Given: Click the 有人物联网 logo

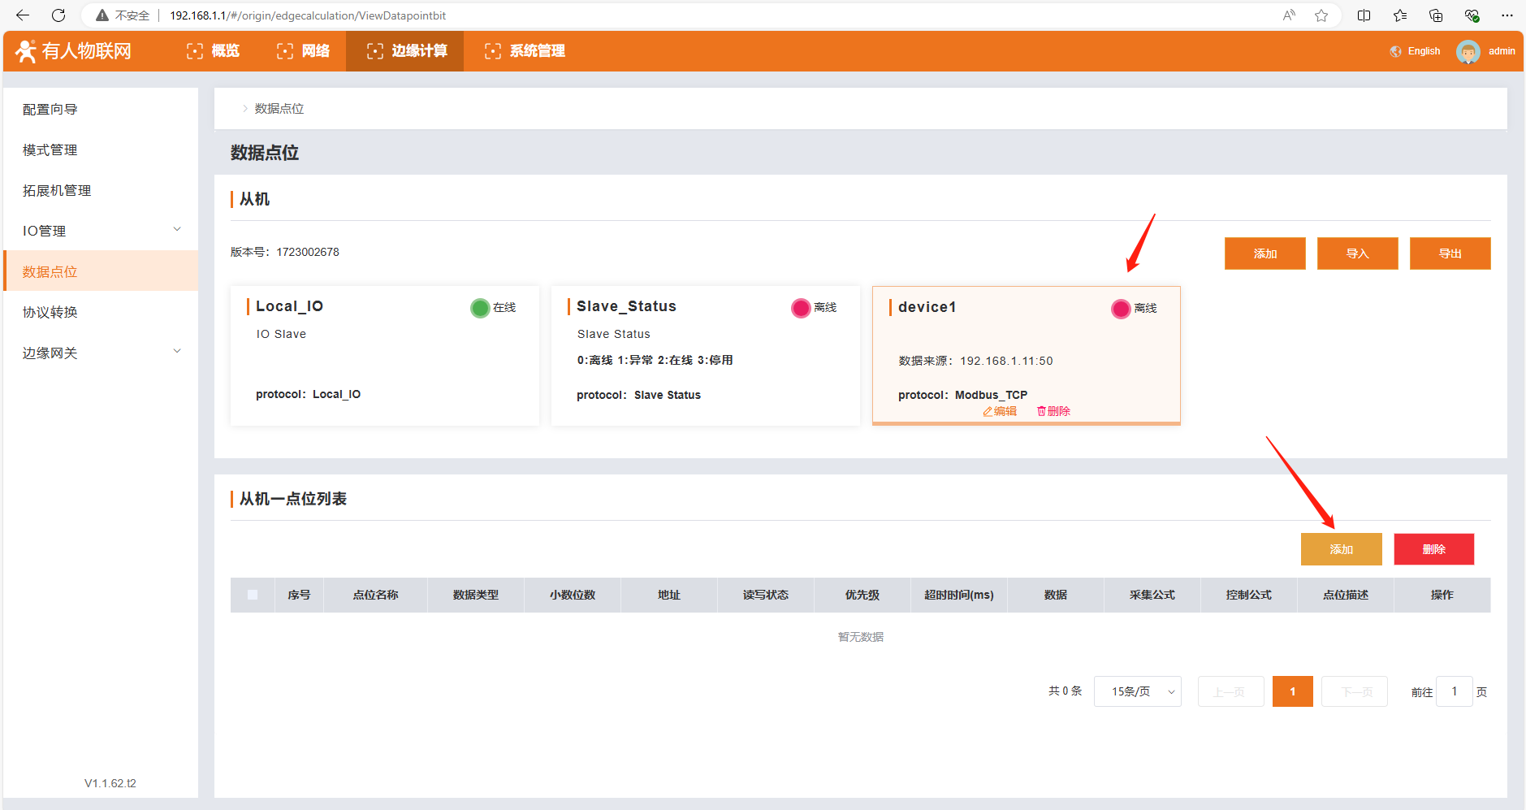Looking at the screenshot, I should click(x=74, y=51).
